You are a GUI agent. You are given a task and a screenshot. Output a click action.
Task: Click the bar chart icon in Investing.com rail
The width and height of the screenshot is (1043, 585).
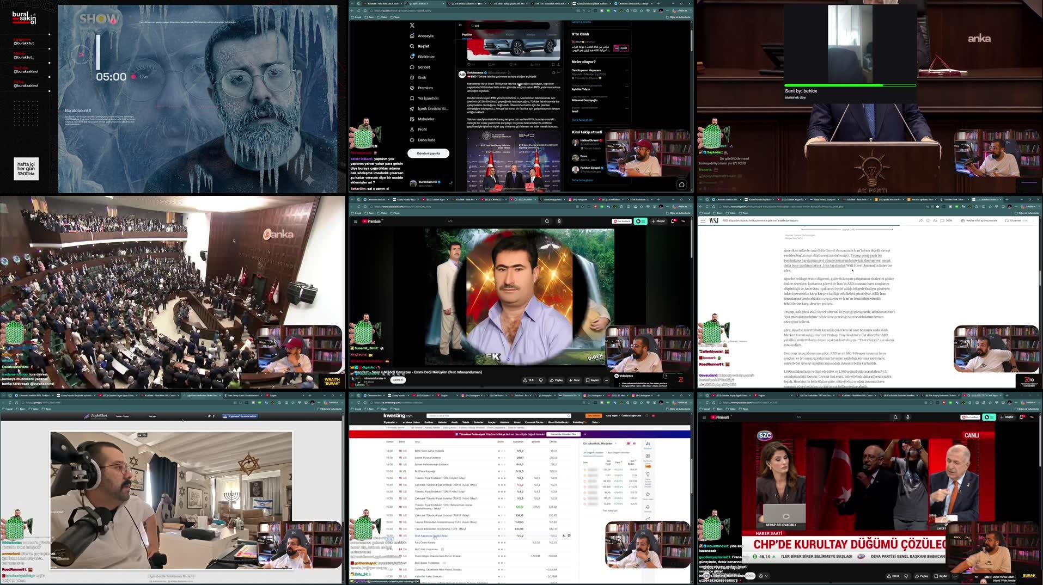[x=648, y=444]
